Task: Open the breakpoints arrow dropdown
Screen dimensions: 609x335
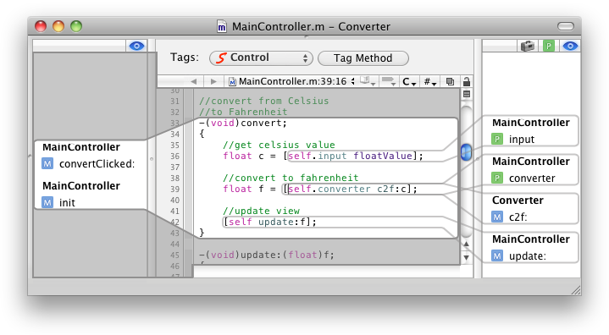Action: coord(388,81)
